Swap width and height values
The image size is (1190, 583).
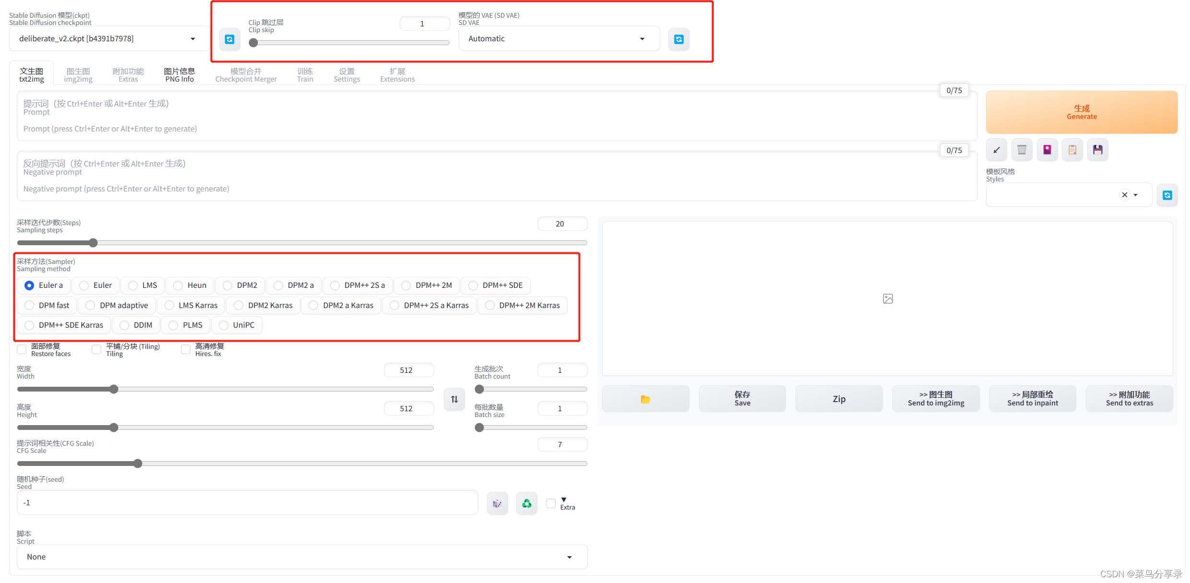click(x=454, y=399)
